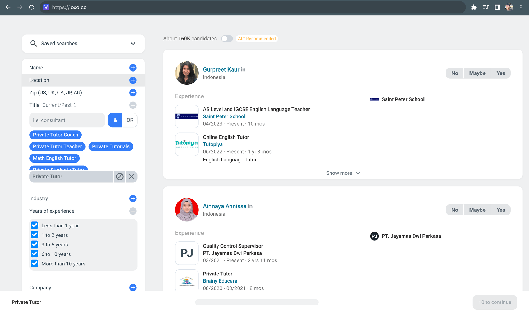
Task: Enable the AI Recommended toggle
Action: 227,39
